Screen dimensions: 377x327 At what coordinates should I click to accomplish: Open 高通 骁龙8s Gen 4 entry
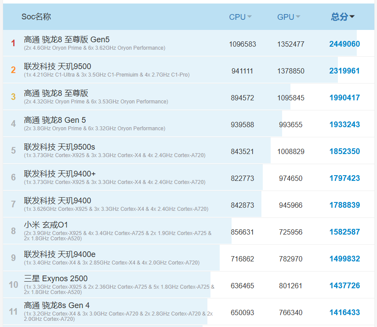[x=57, y=305]
